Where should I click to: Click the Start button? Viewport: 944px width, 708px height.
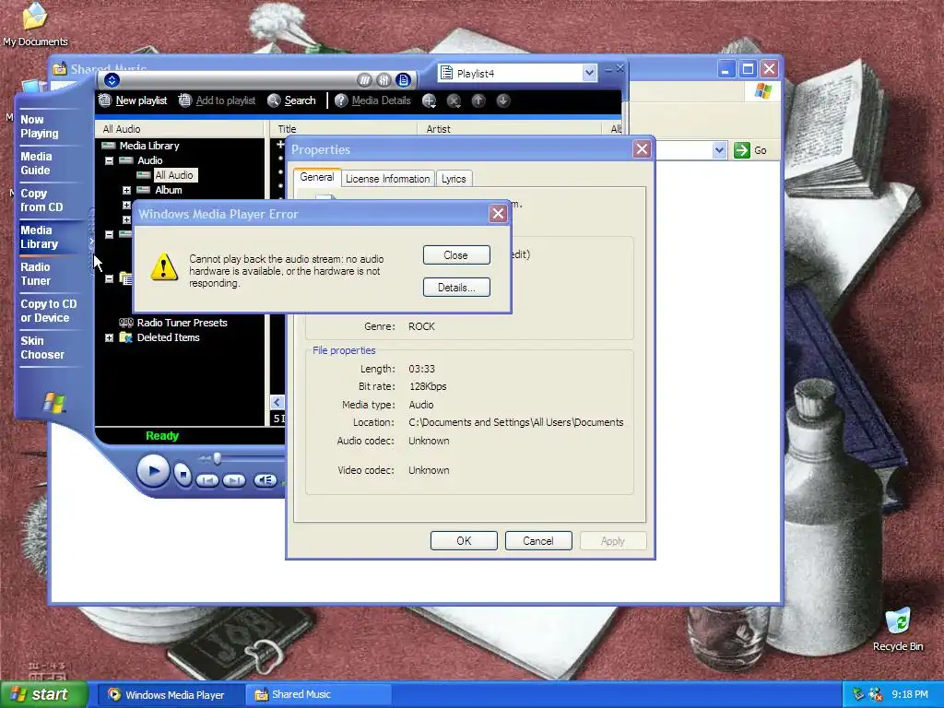pos(44,695)
